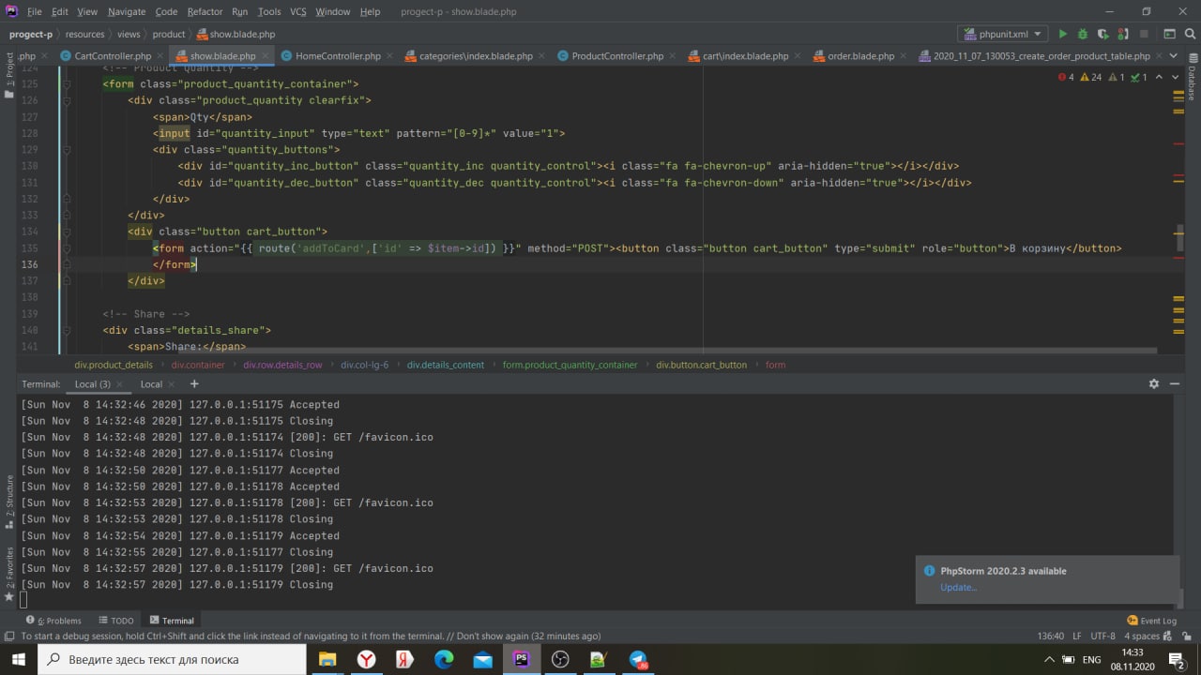The width and height of the screenshot is (1201, 675).
Task: Click the run anything window icon
Action: (x=1169, y=34)
